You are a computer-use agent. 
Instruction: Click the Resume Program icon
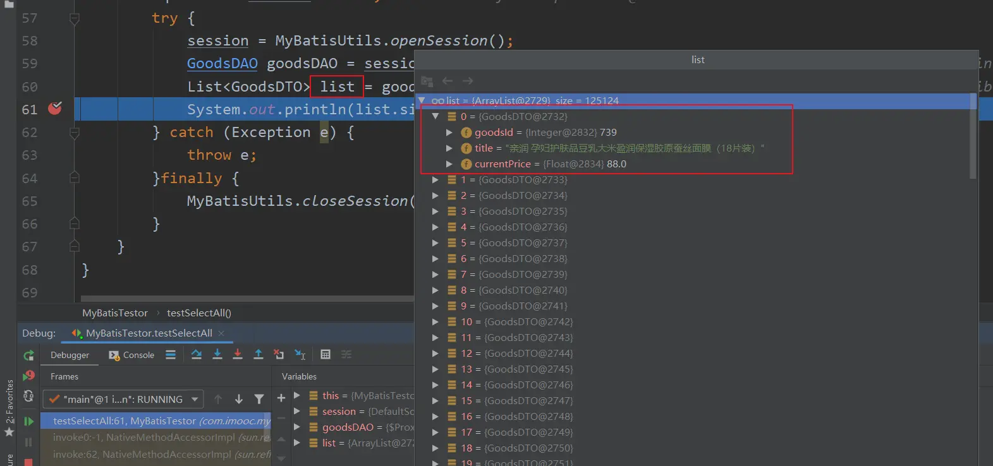pos(28,421)
